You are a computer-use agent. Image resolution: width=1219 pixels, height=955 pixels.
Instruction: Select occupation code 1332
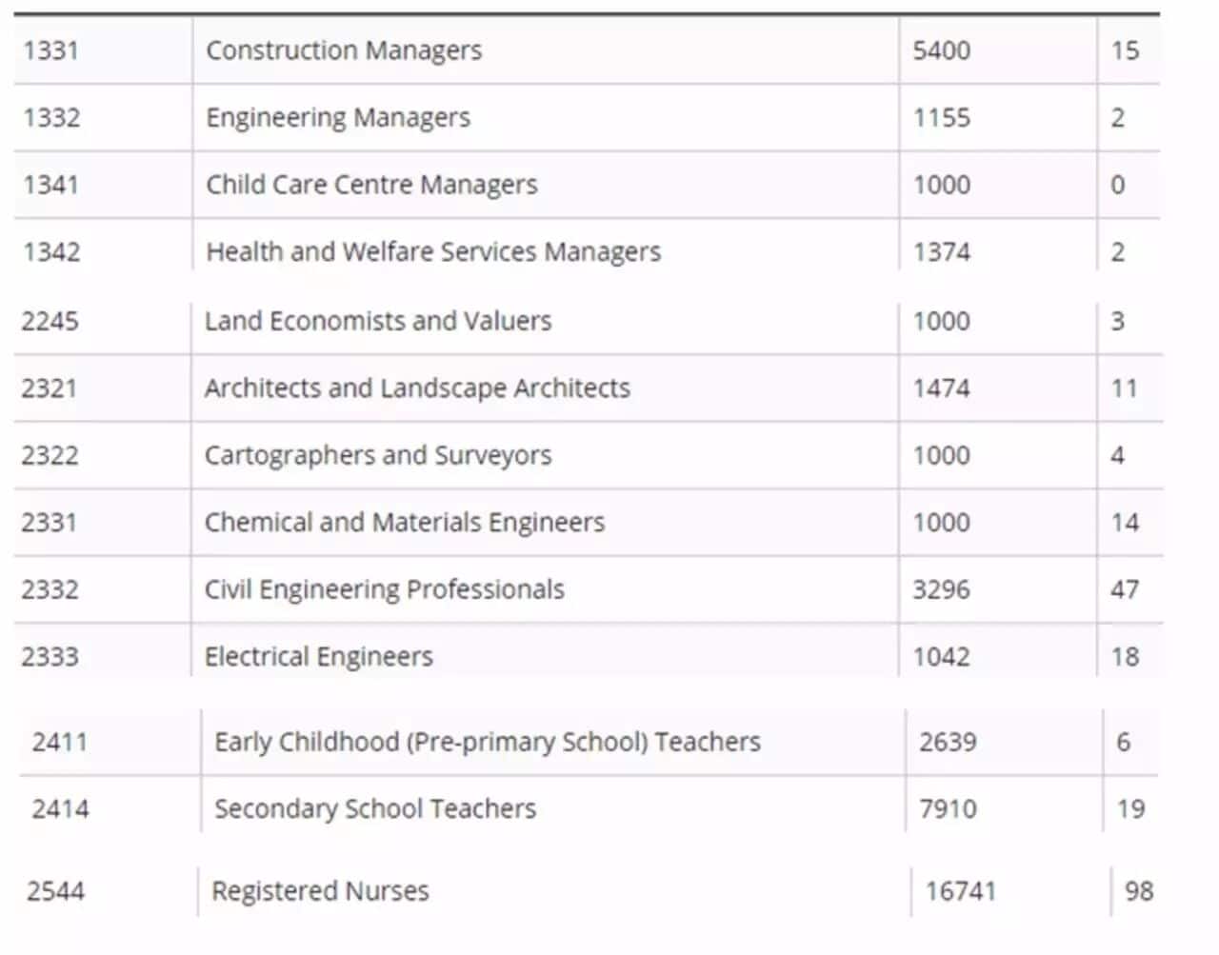point(51,118)
